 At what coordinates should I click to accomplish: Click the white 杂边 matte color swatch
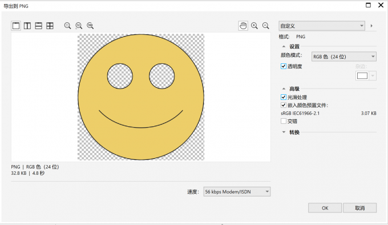(362, 76)
